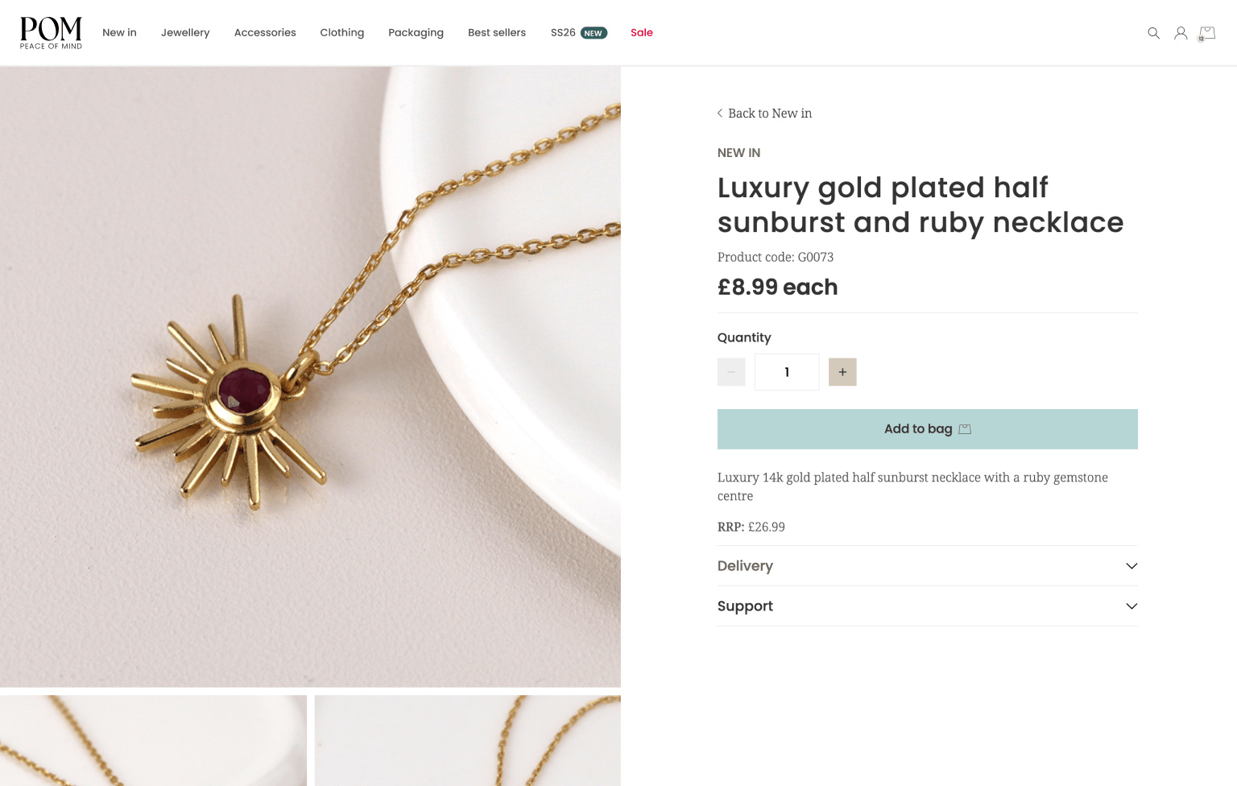The height and width of the screenshot is (786, 1237).
Task: Select the bottom-right necklace thumbnail
Action: click(467, 741)
